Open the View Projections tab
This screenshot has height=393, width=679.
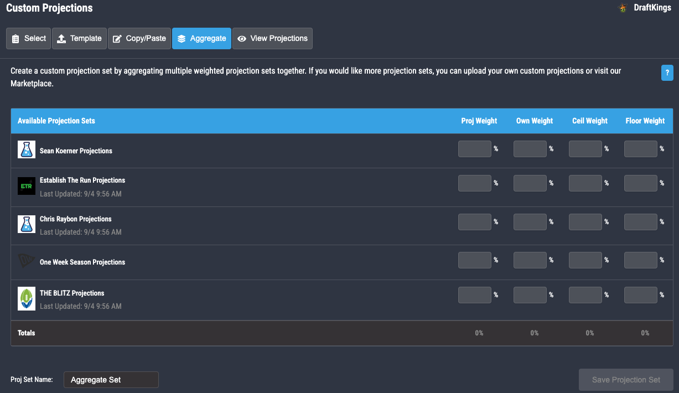pyautogui.click(x=272, y=39)
